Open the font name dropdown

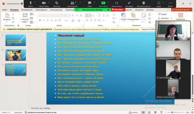click(x=62, y=15)
